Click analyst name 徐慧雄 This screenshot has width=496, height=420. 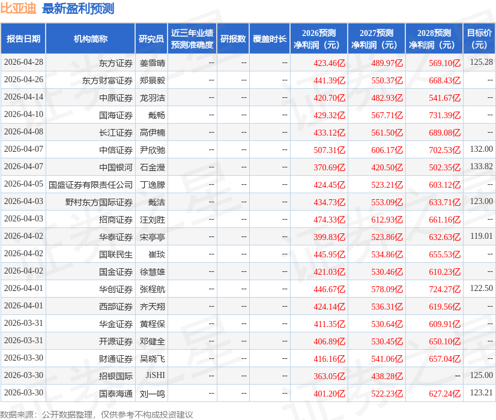click(153, 272)
